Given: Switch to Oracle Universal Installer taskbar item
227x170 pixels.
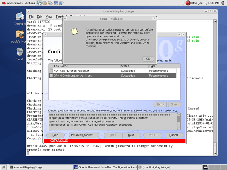Looking at the screenshot, I should tap(106, 167).
